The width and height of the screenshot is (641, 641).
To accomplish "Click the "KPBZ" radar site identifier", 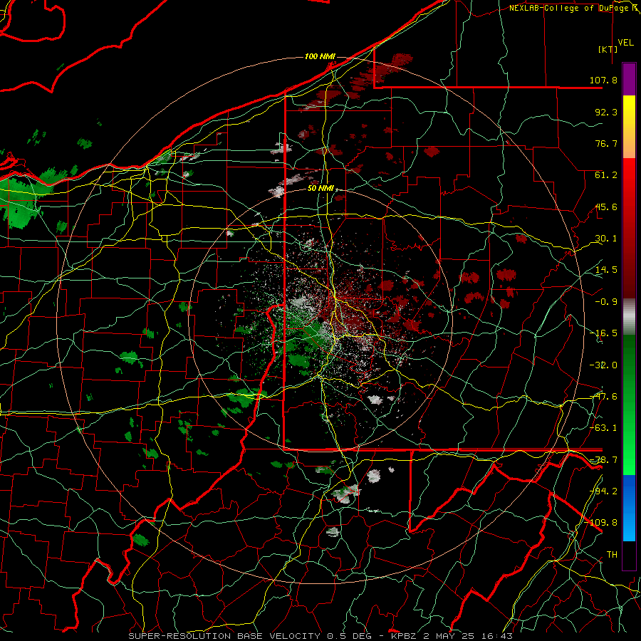I will [x=404, y=636].
